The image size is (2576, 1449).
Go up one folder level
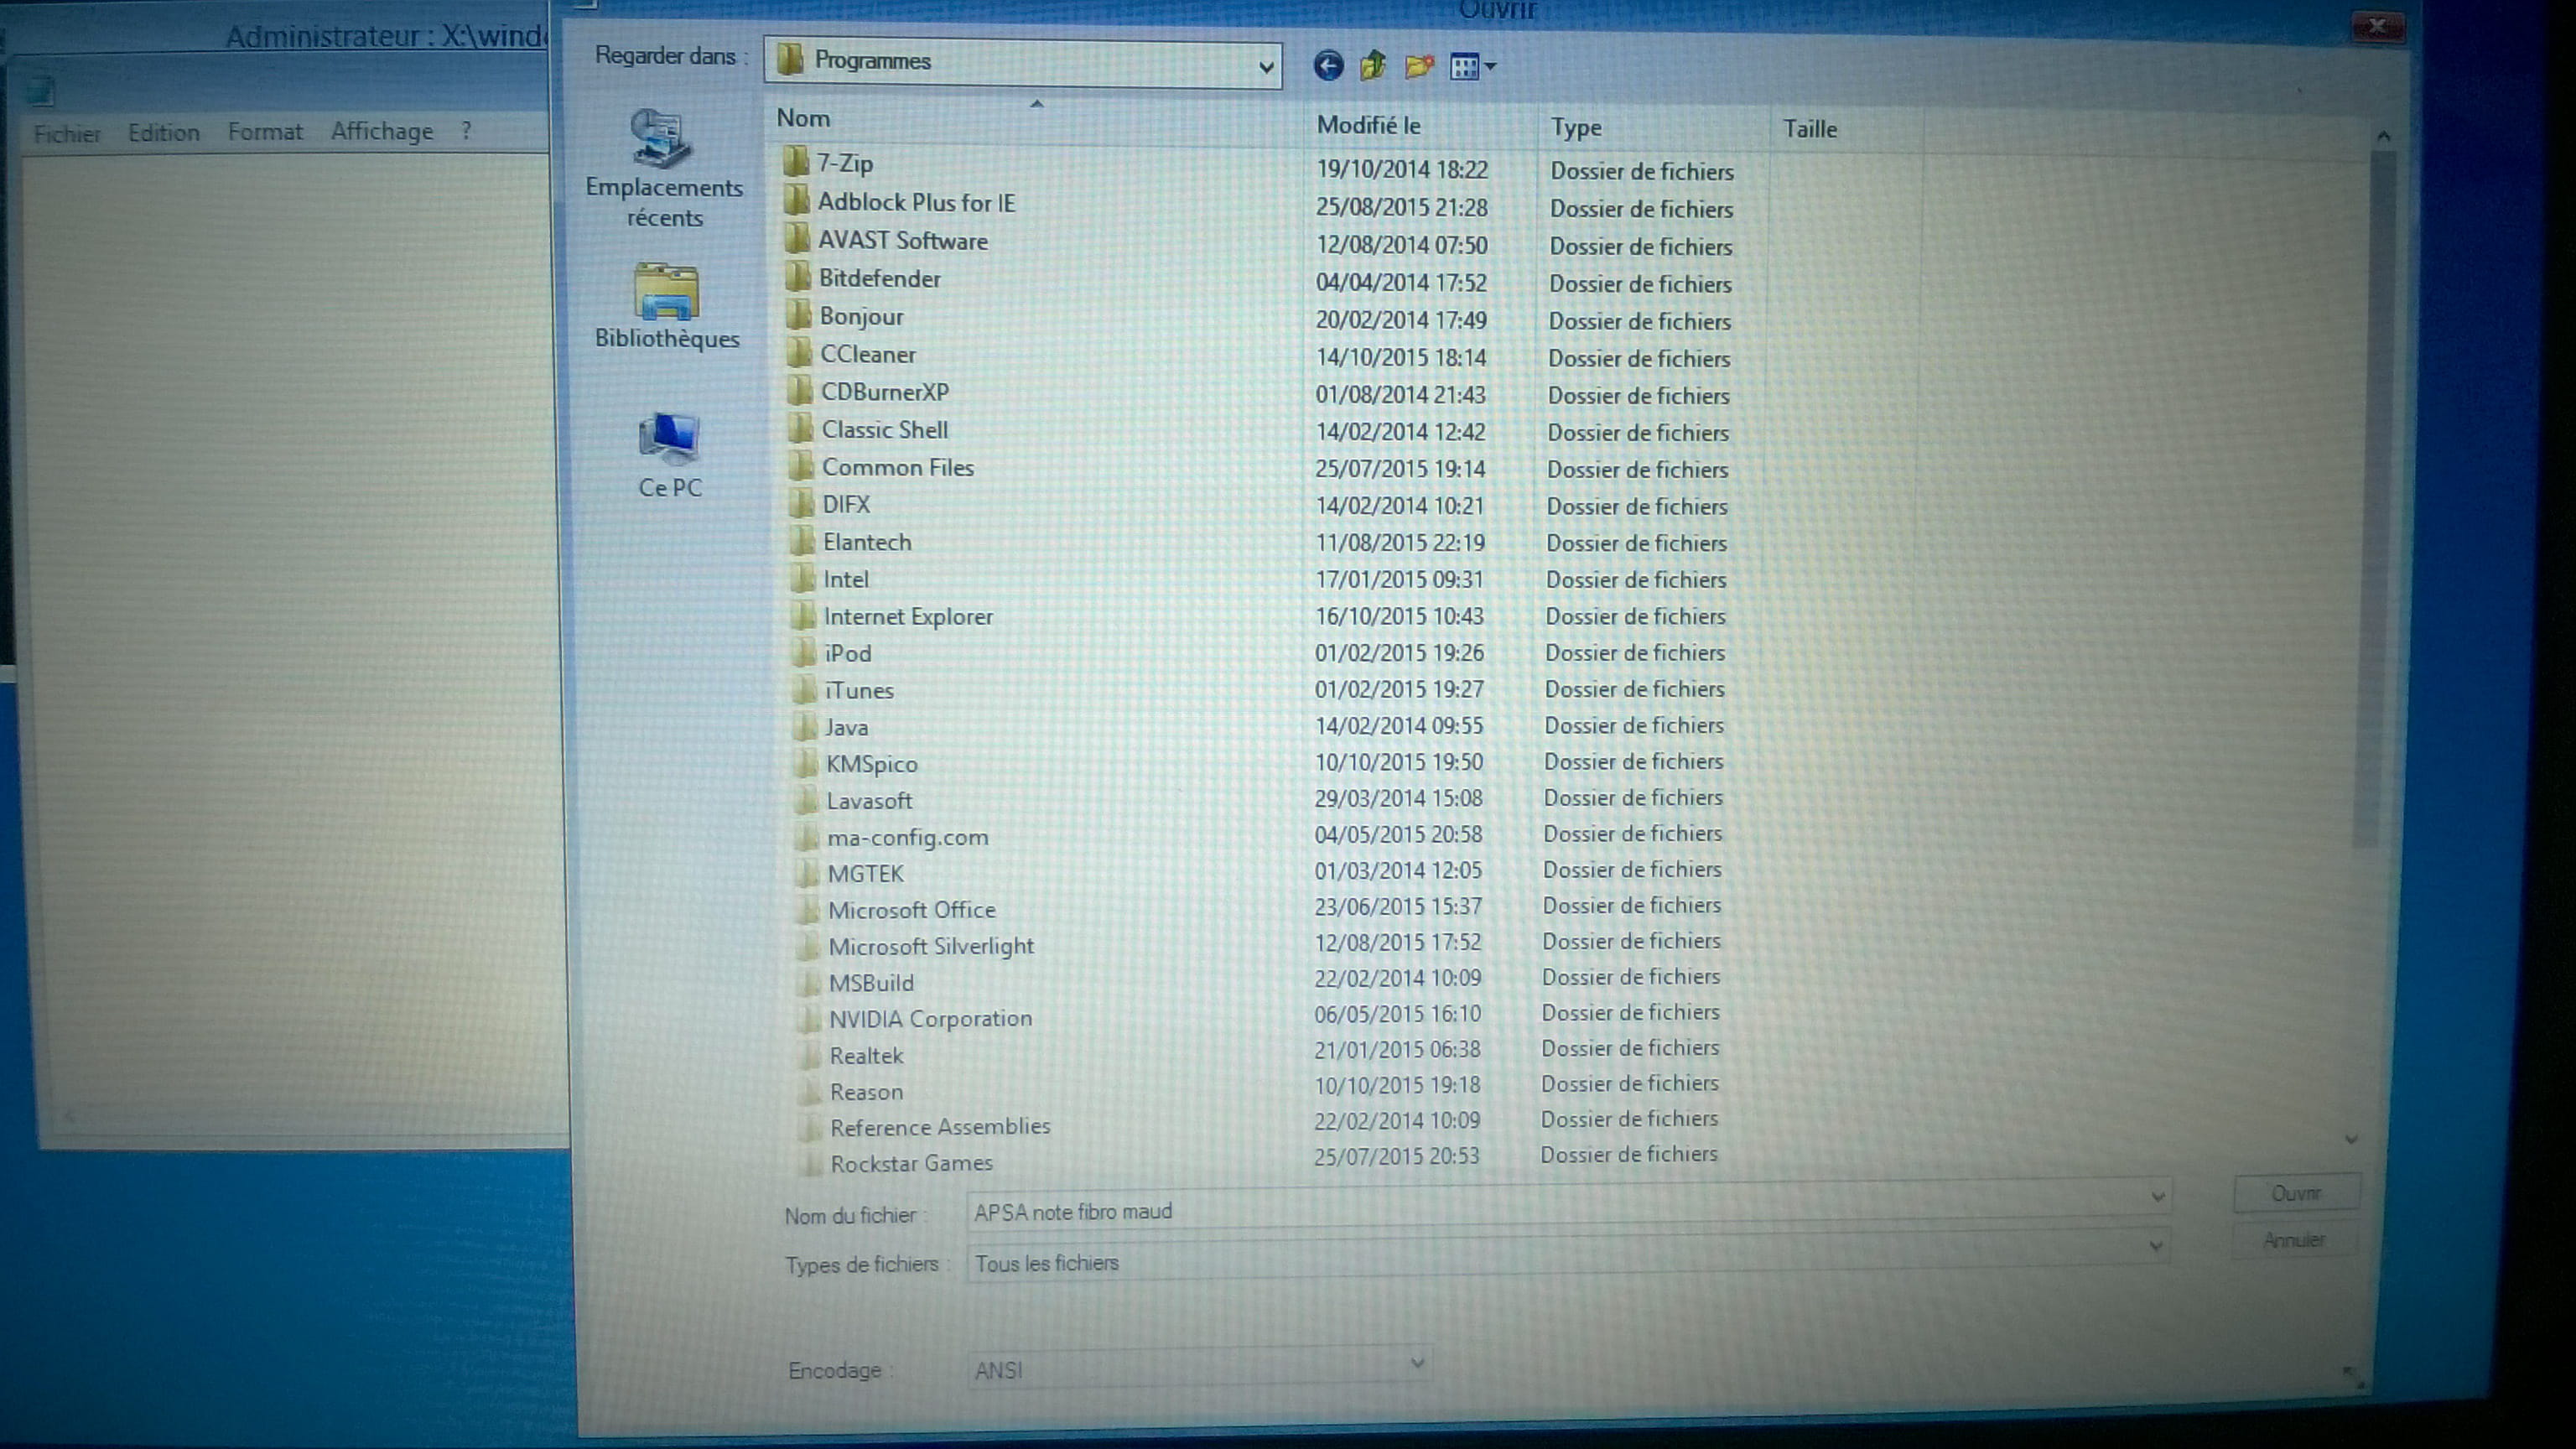tap(1373, 66)
